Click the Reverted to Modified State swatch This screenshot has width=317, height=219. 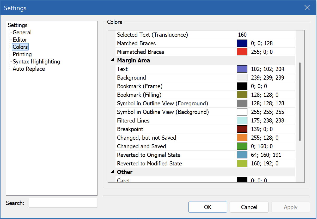click(x=242, y=163)
